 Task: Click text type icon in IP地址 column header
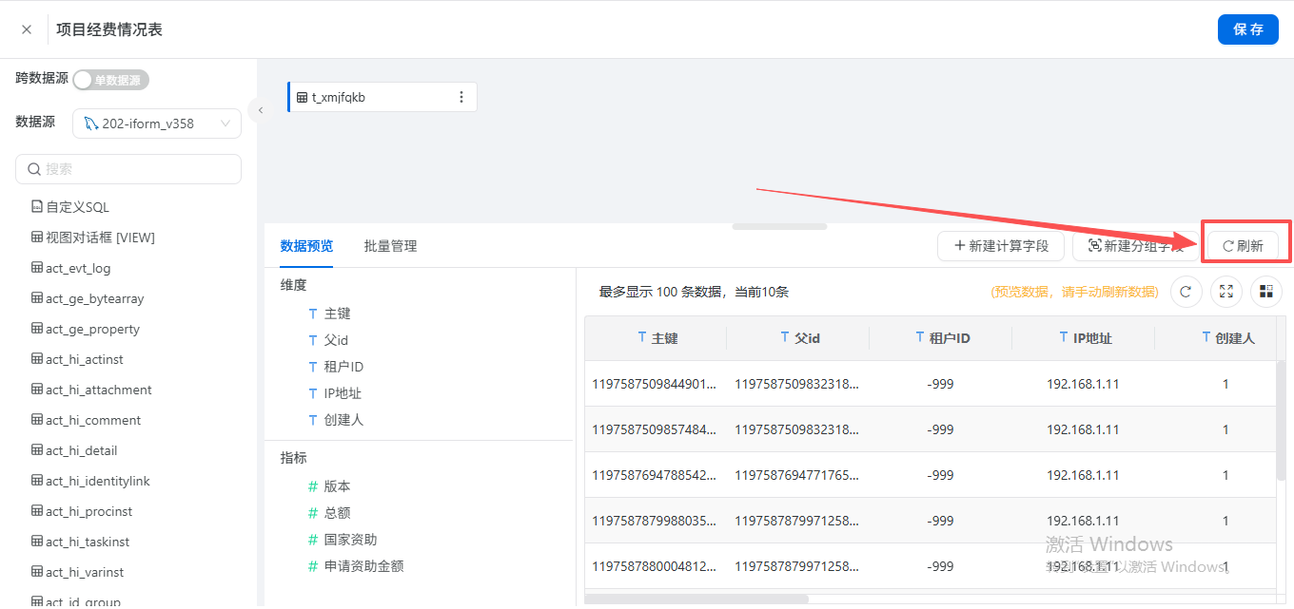(x=1064, y=337)
